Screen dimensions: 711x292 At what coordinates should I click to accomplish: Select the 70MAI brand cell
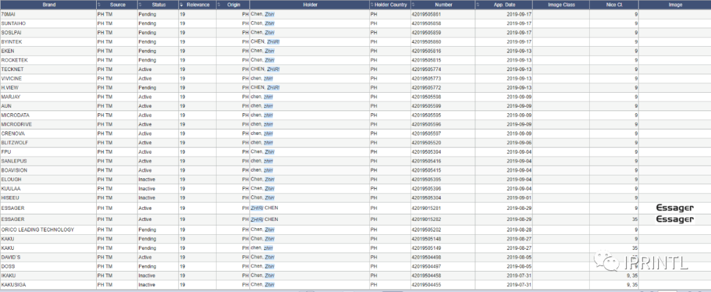point(49,14)
